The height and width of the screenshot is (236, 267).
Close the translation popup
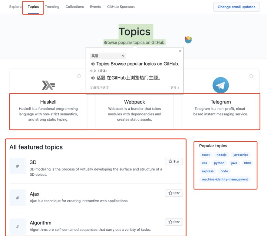pos(180,51)
